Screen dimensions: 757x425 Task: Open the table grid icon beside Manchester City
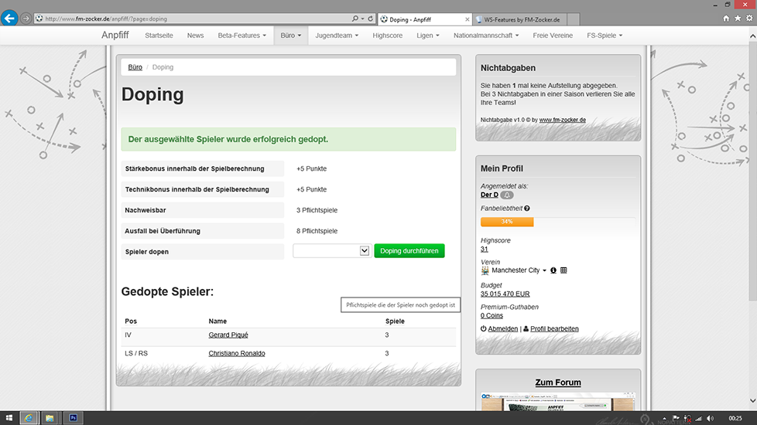coord(563,270)
